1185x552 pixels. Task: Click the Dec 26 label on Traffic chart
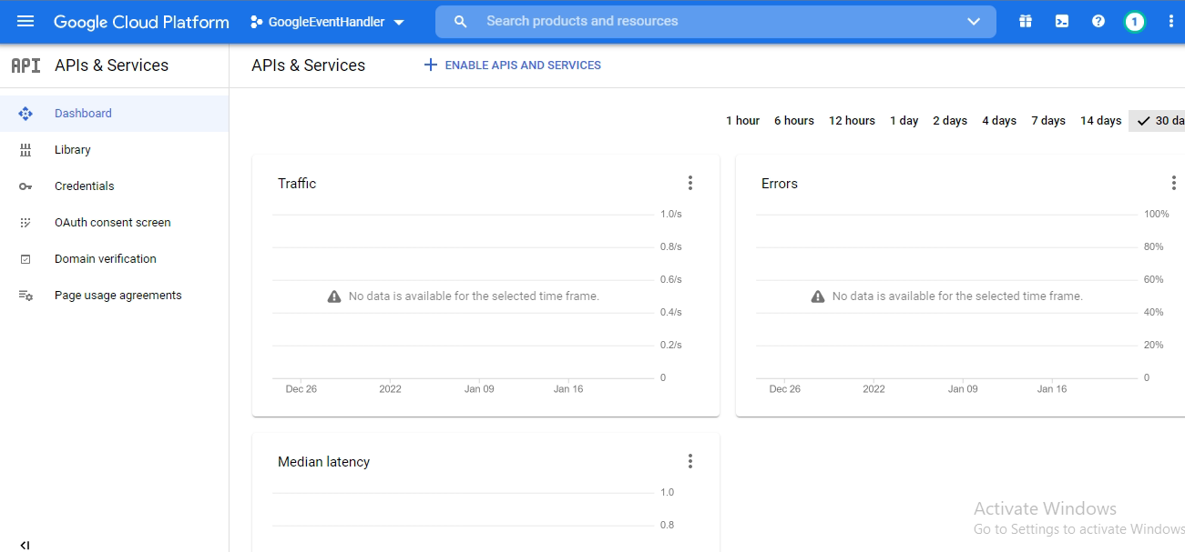pos(301,388)
